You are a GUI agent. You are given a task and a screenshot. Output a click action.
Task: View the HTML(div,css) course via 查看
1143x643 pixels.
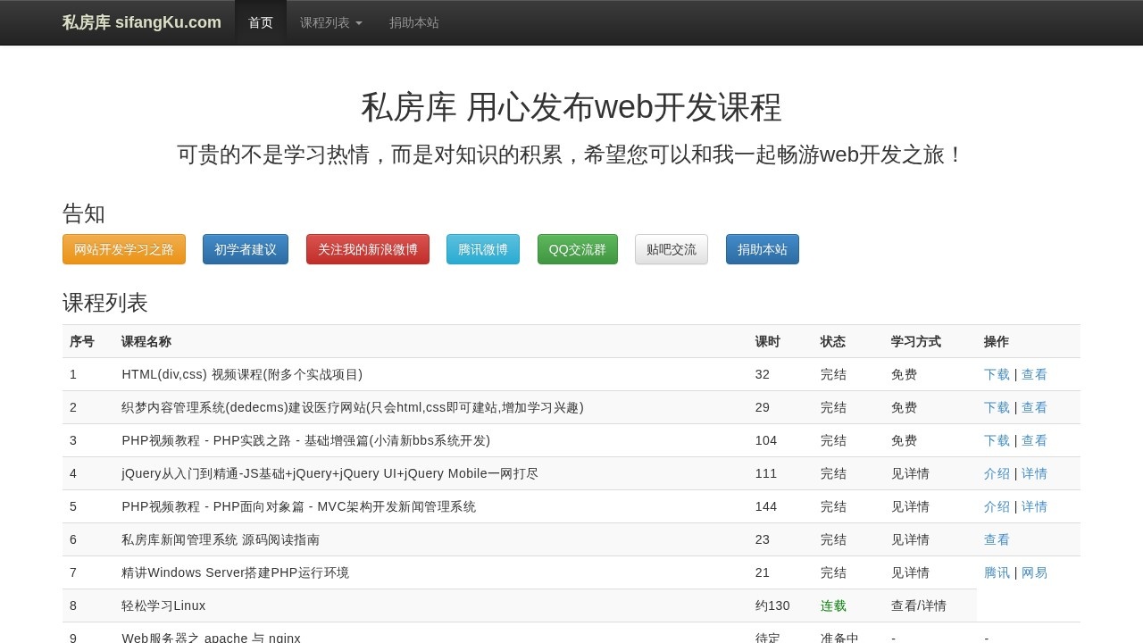(1035, 374)
